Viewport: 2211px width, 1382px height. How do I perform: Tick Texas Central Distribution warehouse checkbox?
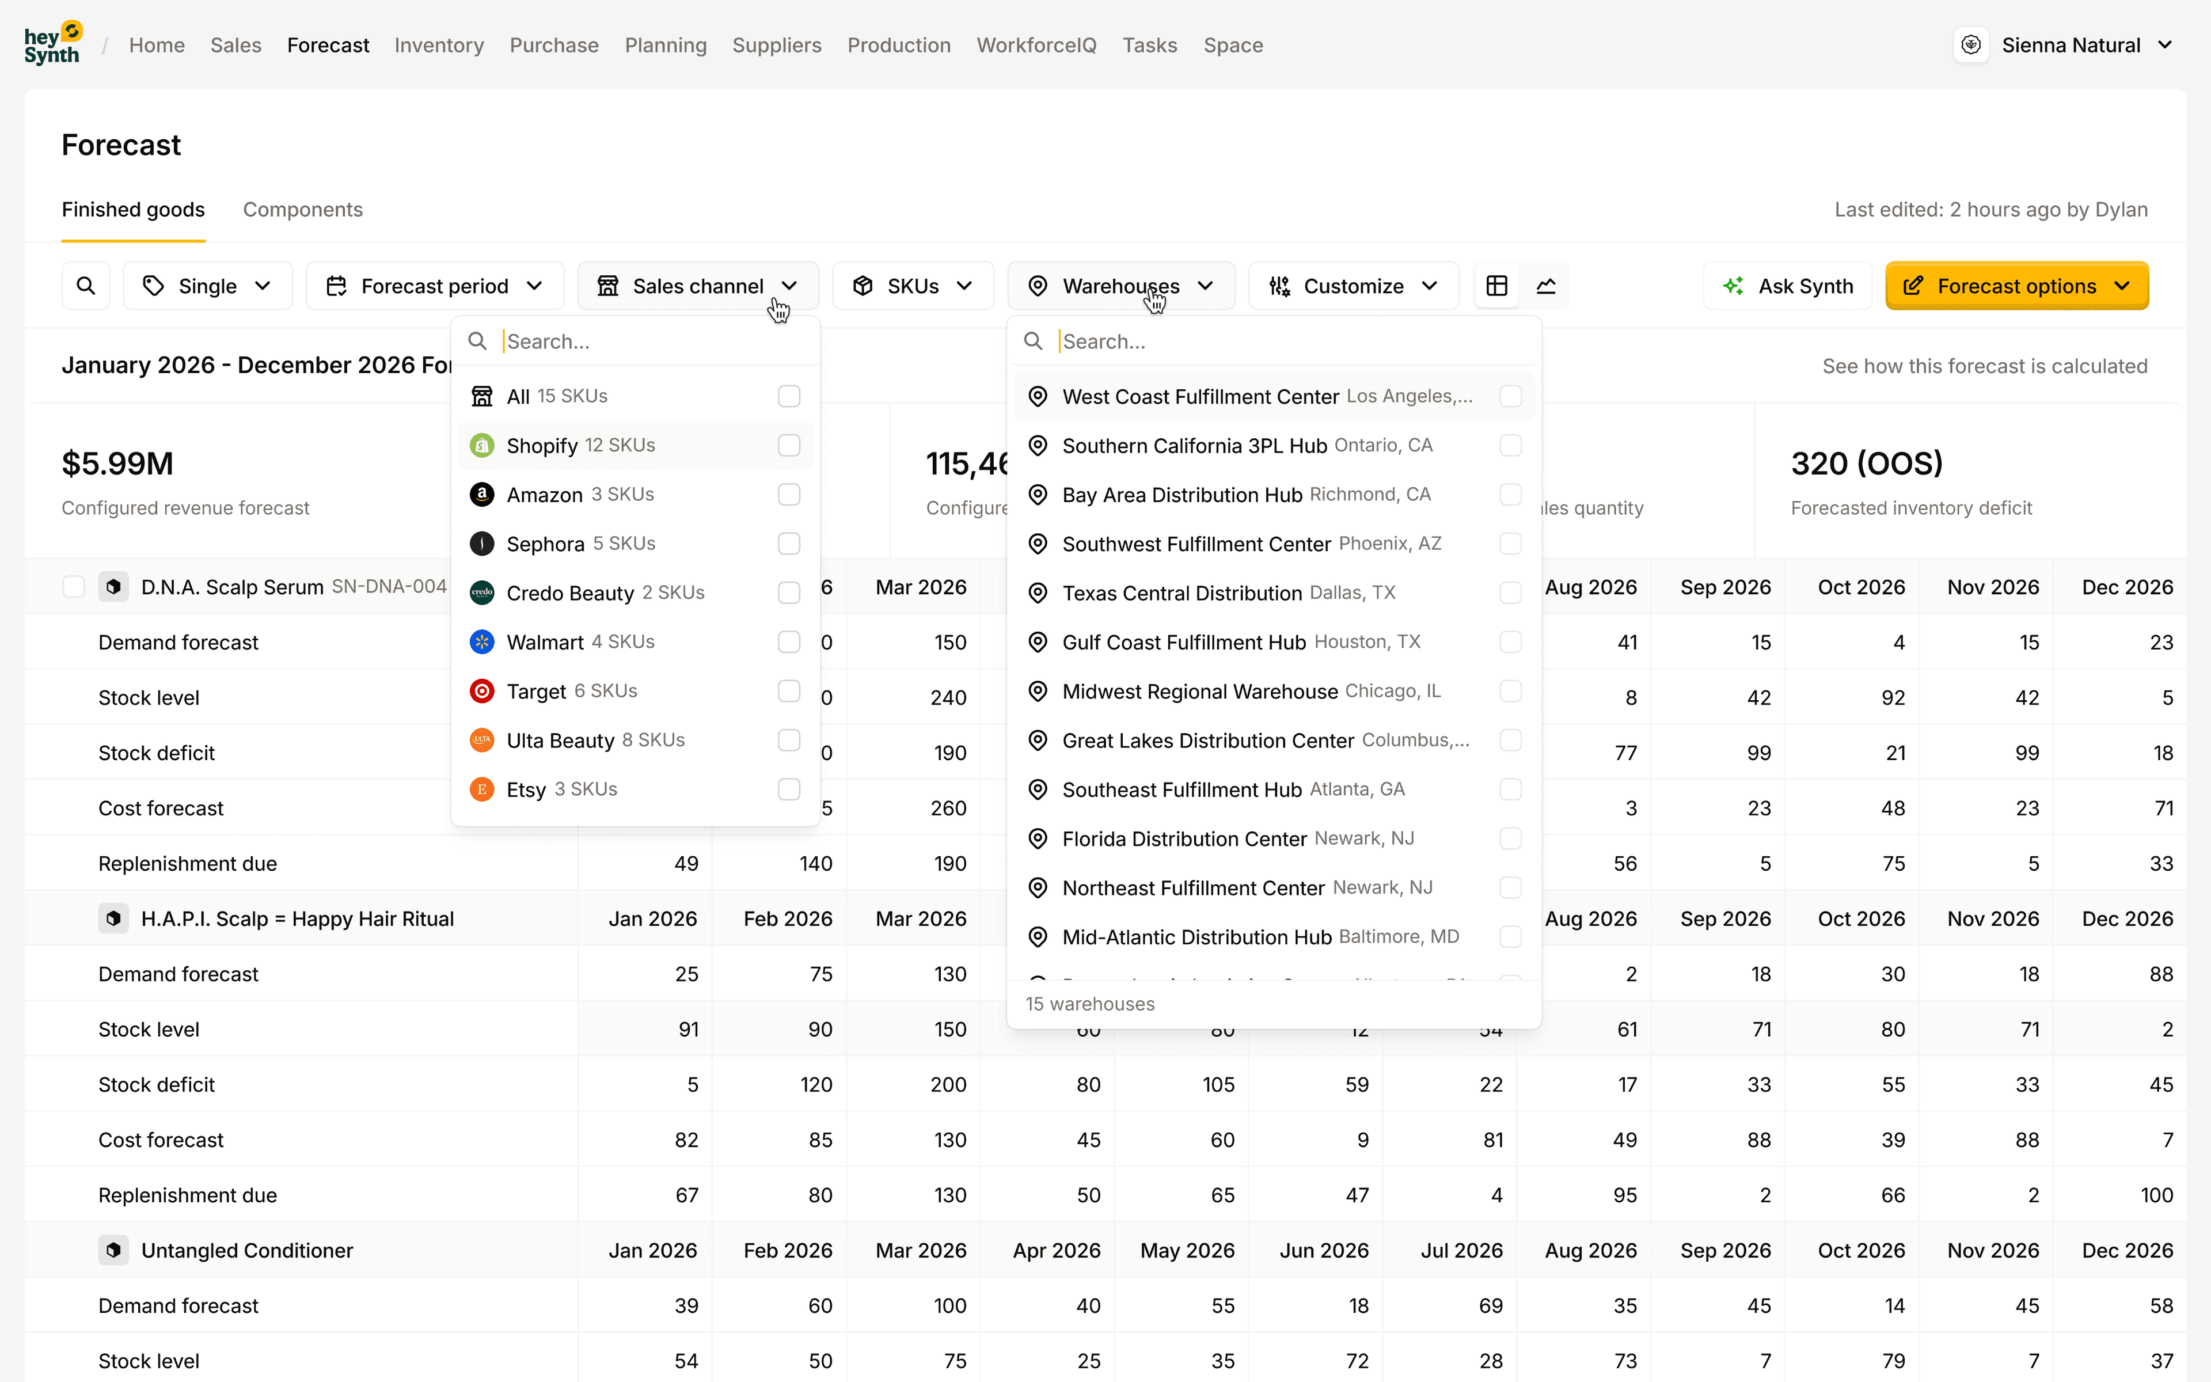coord(1510,593)
